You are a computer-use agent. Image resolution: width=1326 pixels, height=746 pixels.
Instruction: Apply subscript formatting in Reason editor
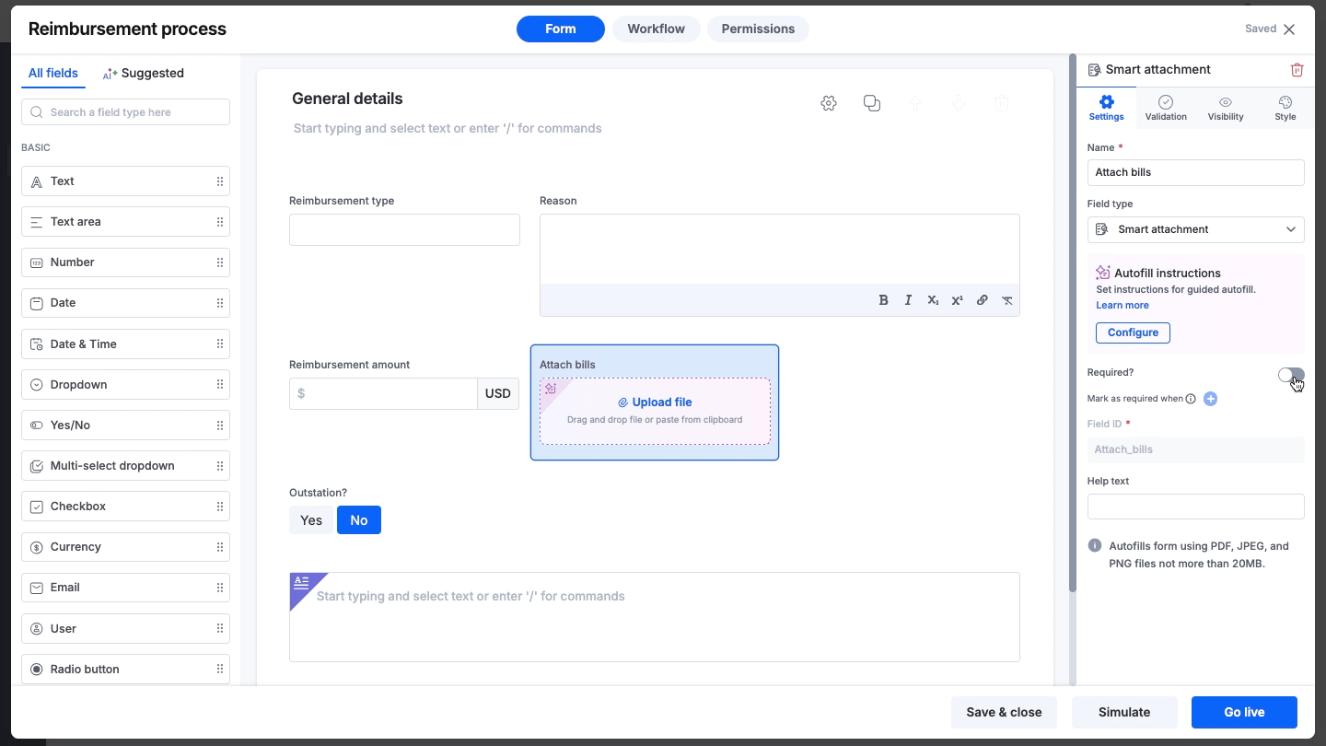933,300
